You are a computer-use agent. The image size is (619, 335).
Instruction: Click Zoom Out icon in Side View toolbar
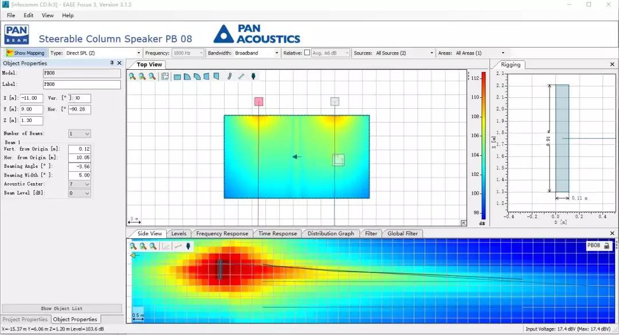tap(143, 246)
